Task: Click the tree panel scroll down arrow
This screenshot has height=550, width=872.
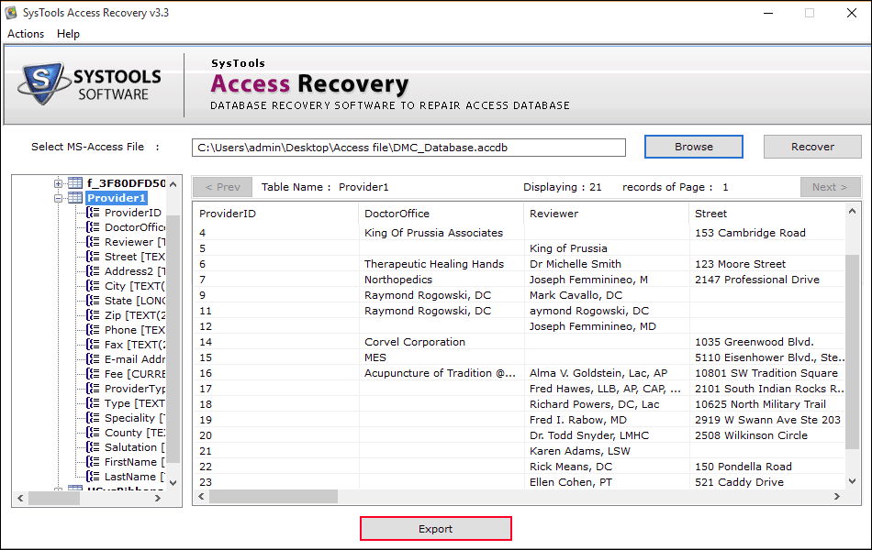Action: pos(173,483)
